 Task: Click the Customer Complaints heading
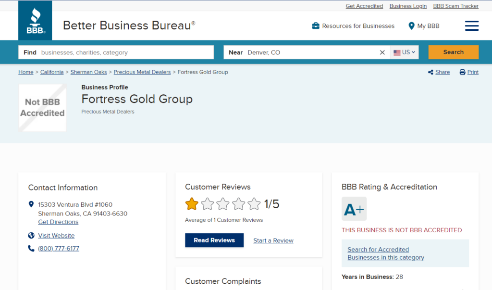223,281
